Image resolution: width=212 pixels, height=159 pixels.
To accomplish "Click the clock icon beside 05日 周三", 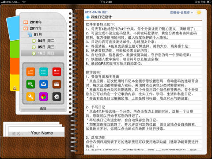I will (x=34, y=47).
